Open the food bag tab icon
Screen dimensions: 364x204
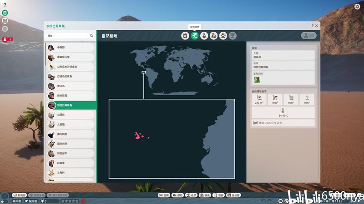(x=204, y=36)
